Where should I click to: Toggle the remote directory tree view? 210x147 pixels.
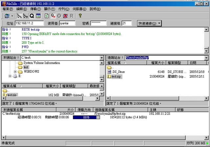coord(26,16)
